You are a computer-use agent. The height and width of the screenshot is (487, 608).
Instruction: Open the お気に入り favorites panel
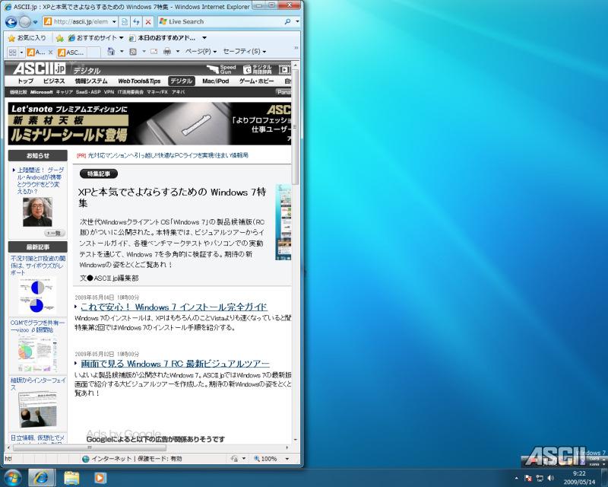[27, 37]
